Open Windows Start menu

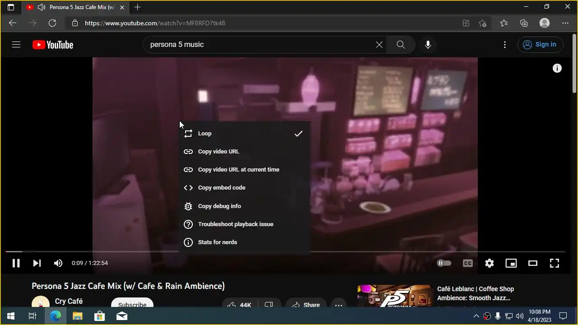tap(11, 316)
